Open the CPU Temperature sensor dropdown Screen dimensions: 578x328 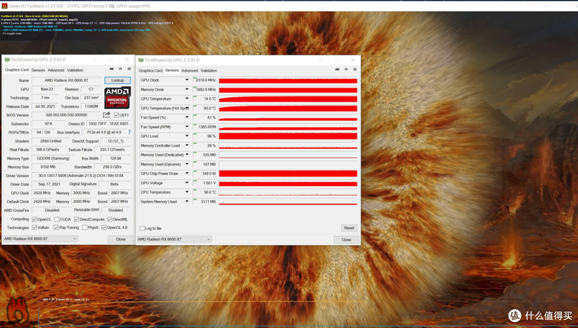pyautogui.click(x=187, y=192)
